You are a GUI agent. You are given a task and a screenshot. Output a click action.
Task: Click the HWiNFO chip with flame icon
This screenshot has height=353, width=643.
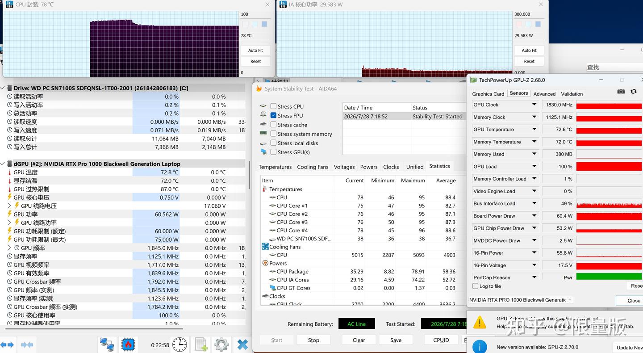(129, 345)
